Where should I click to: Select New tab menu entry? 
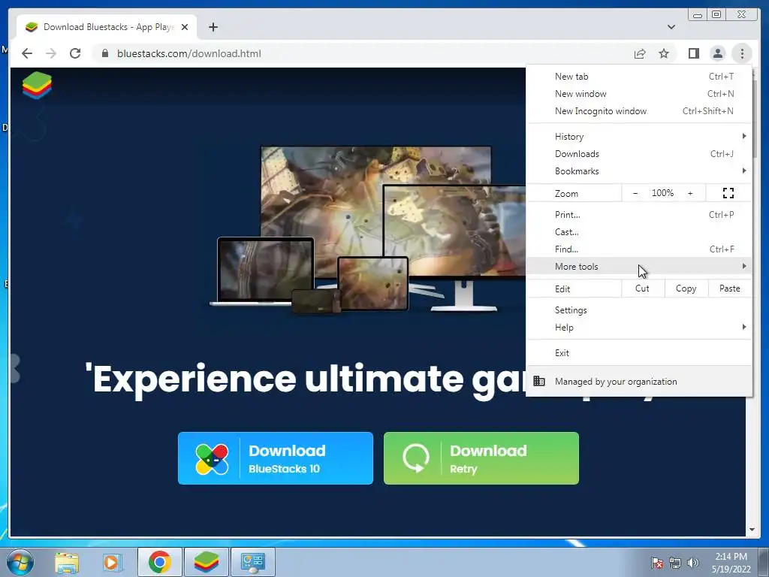coord(638,77)
